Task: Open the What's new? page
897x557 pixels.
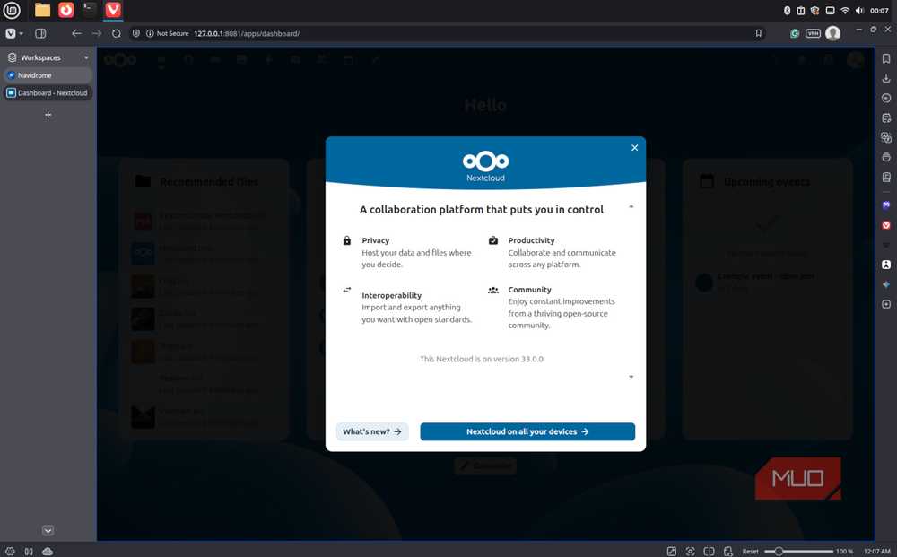Action: (x=372, y=431)
